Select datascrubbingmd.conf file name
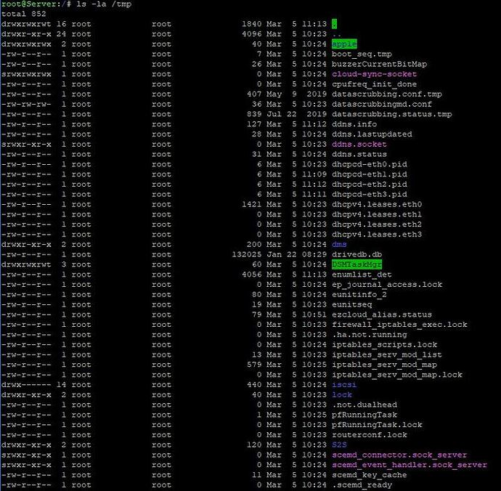The height and width of the screenshot is (491, 501). [x=382, y=104]
